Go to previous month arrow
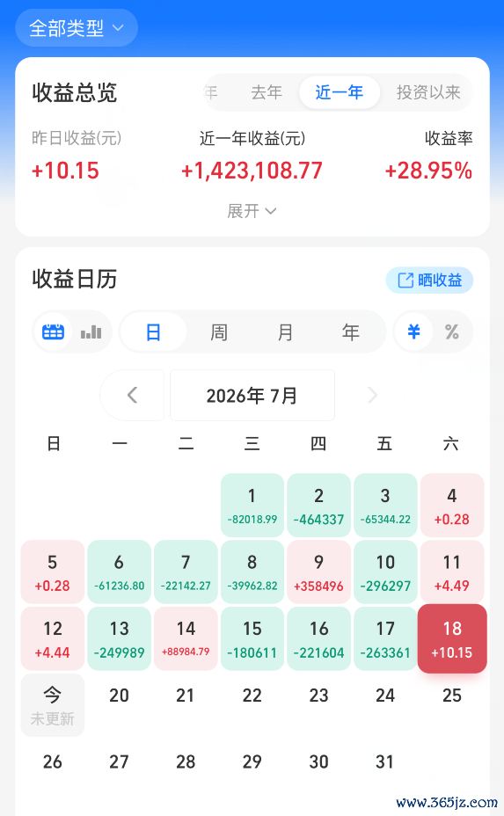504x816 pixels. tap(132, 395)
